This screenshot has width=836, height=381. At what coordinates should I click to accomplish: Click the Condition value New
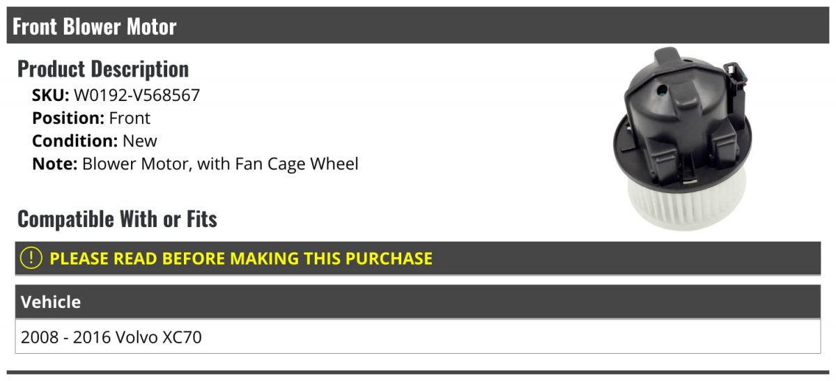click(140, 141)
